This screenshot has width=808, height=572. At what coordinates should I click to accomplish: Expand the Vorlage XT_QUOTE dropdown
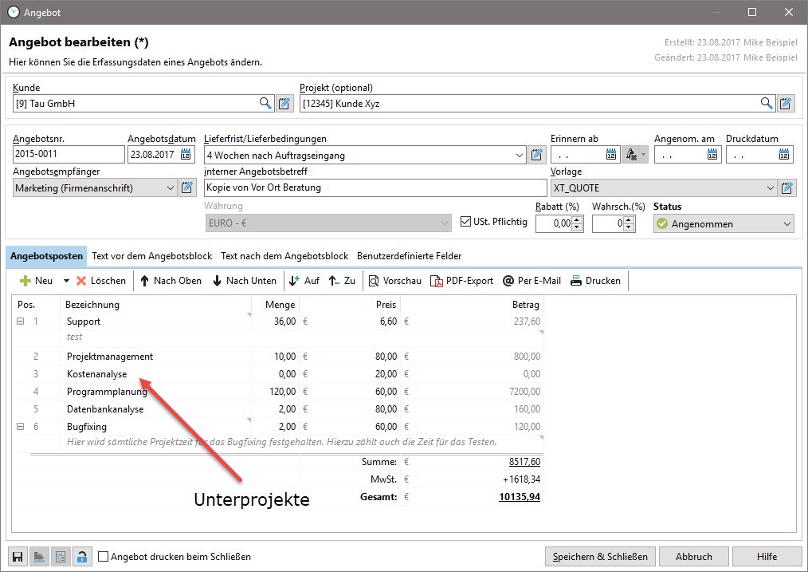point(769,188)
